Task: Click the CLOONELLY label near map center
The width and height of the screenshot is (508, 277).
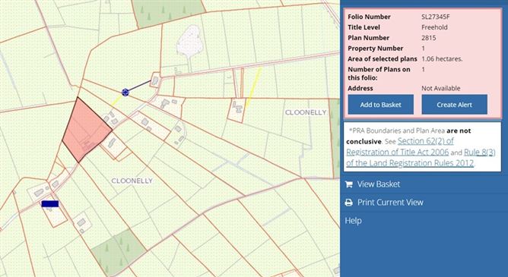Action: click(132, 181)
